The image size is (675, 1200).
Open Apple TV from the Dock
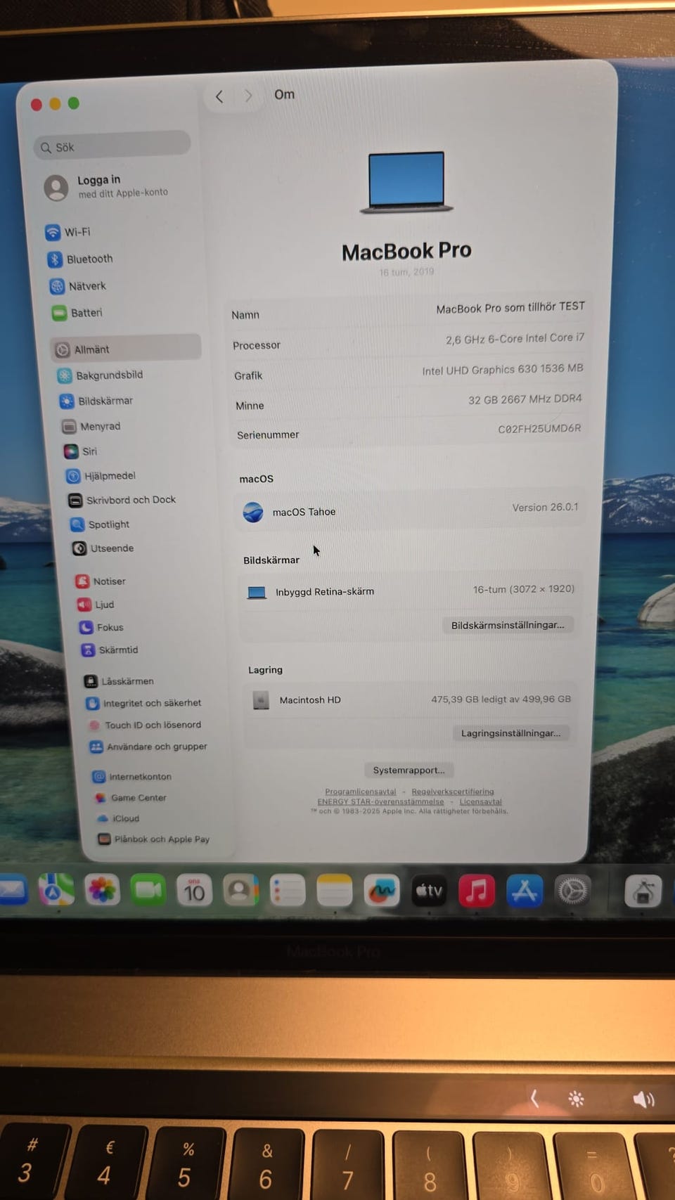(429, 891)
